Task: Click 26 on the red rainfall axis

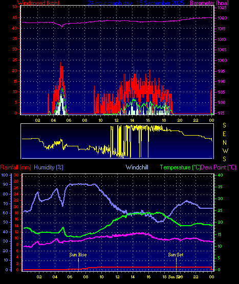Action: click(x=16, y=188)
